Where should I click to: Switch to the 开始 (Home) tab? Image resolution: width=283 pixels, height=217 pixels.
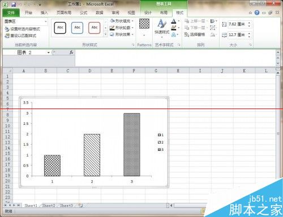pyautogui.click(x=28, y=12)
